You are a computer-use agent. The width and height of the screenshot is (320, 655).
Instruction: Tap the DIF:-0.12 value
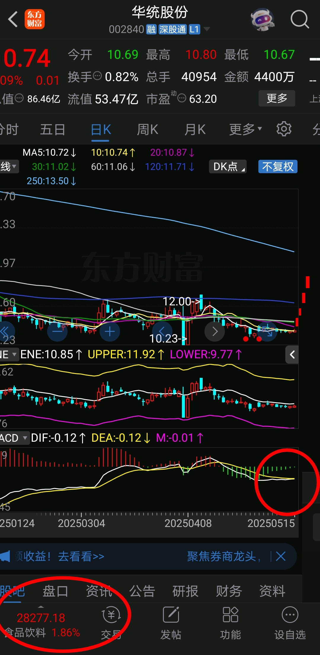[x=58, y=438]
